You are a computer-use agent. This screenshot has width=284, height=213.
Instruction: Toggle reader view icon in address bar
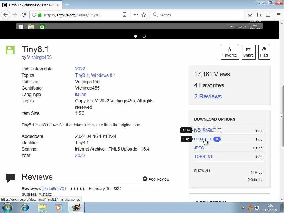[125, 15]
